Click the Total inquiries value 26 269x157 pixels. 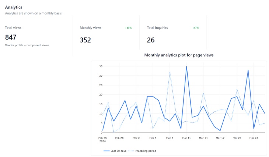click(x=151, y=40)
